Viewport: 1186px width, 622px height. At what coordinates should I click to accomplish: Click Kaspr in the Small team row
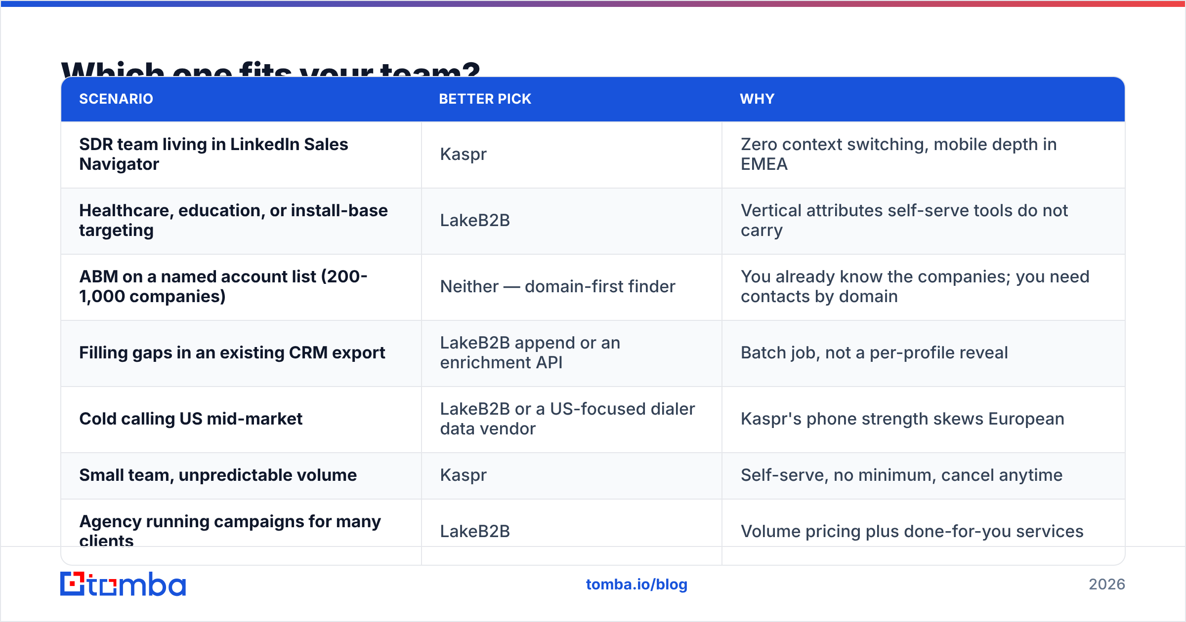click(x=463, y=475)
